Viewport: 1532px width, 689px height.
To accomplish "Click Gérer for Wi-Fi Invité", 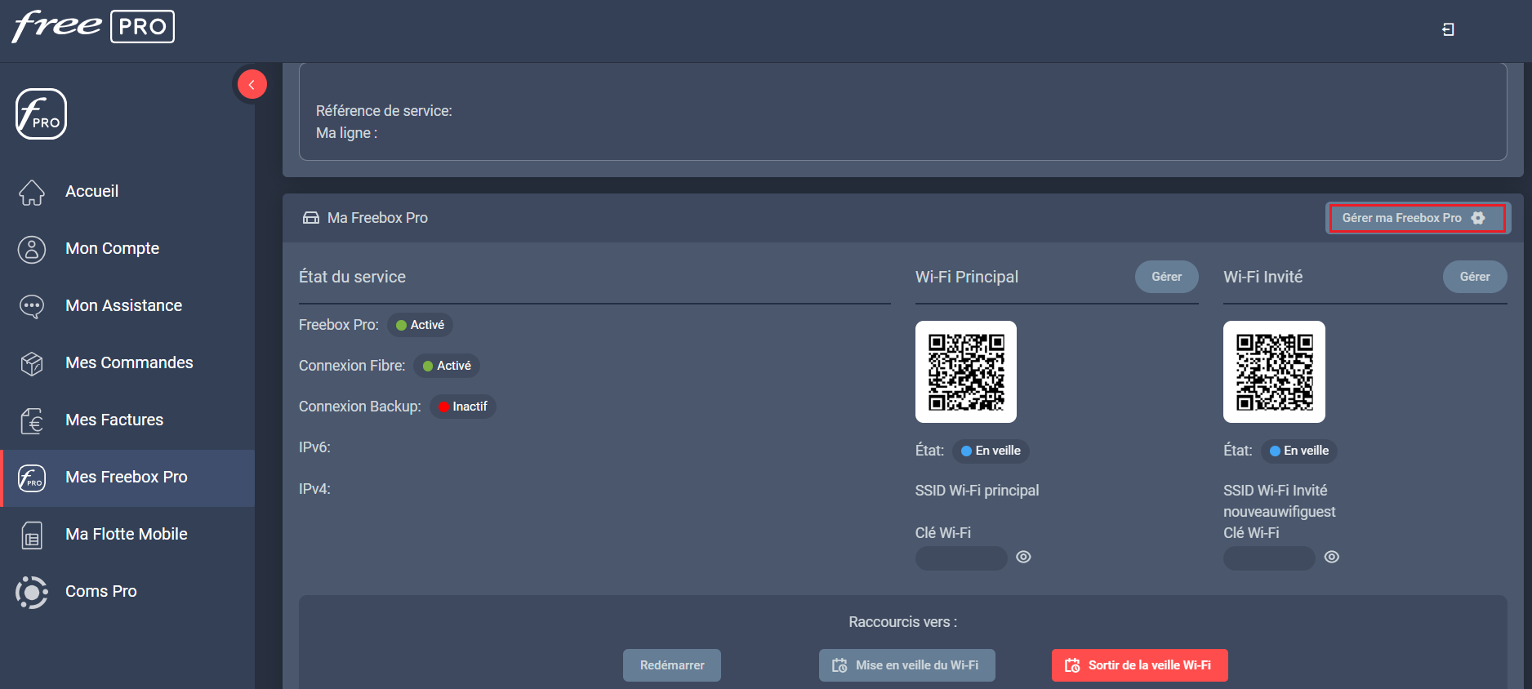I will click(x=1475, y=277).
